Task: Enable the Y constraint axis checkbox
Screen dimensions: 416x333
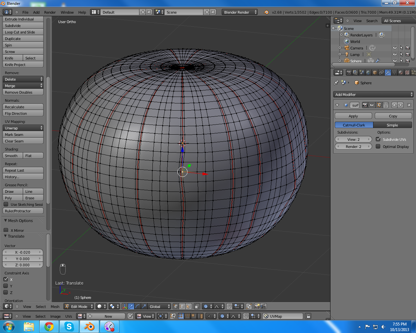Action: (x=6, y=286)
